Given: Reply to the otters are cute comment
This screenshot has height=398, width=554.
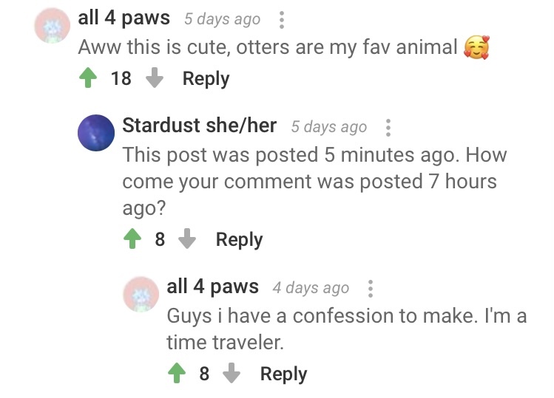Looking at the screenshot, I should tap(206, 78).
